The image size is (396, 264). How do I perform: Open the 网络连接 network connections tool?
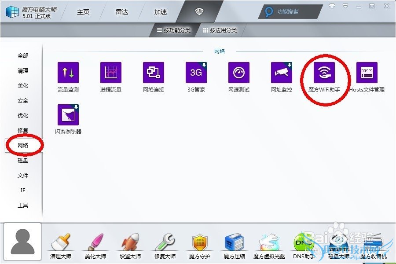click(154, 73)
